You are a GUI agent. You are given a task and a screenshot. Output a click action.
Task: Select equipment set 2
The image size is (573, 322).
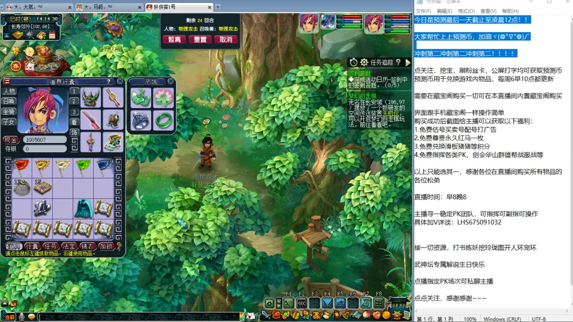coord(74,102)
